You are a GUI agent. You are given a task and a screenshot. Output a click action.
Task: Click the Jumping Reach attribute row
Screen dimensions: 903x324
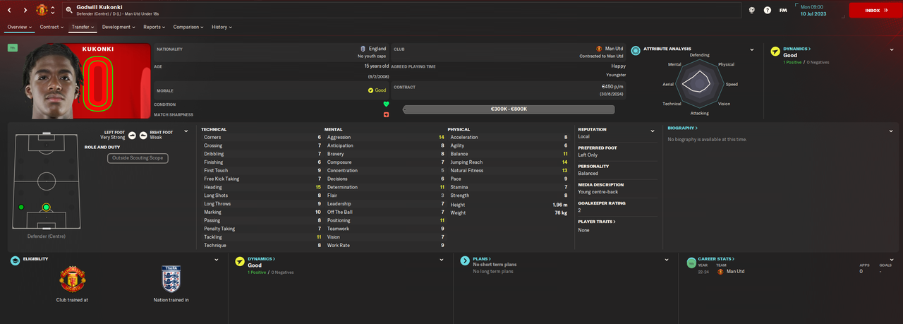[x=508, y=162]
